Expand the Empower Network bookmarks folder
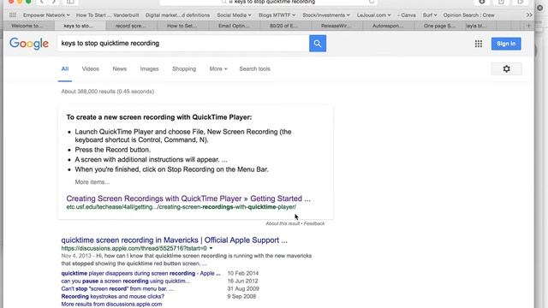The height and width of the screenshot is (308, 548). click(46, 15)
